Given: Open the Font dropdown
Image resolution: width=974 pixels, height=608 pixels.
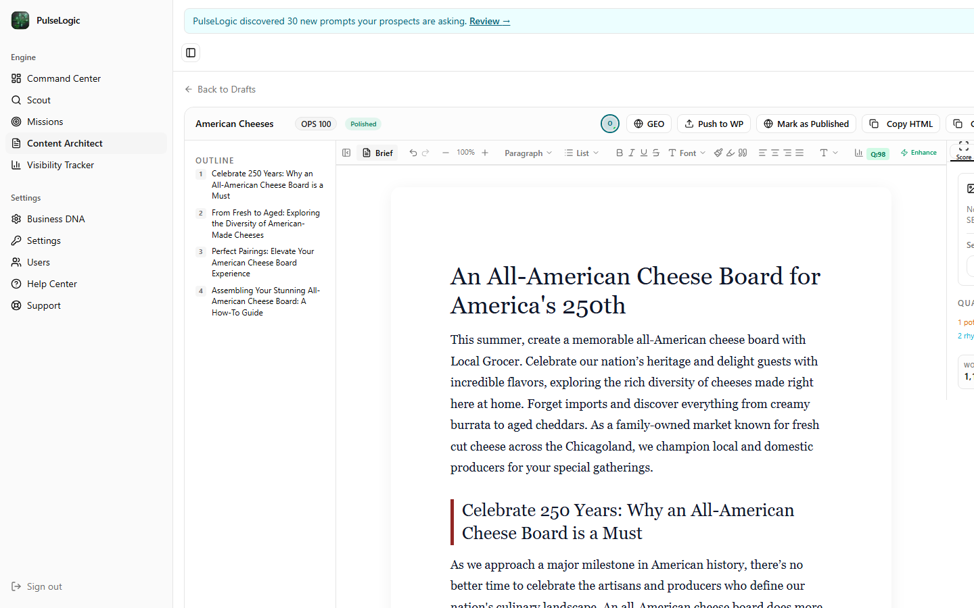Looking at the screenshot, I should click(x=687, y=153).
